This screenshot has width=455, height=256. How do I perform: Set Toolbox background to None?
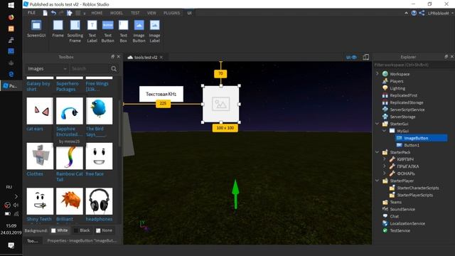click(104, 230)
